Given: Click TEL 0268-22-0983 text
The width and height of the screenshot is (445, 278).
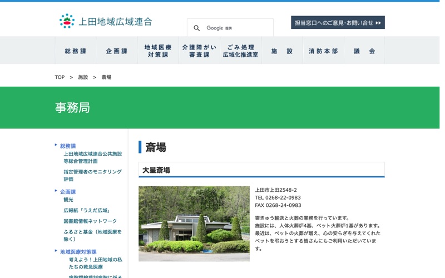Looking at the screenshot, I should point(278,198).
